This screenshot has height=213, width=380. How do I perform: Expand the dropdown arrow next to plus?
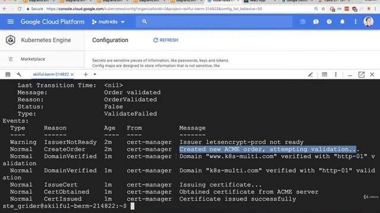point(95,75)
